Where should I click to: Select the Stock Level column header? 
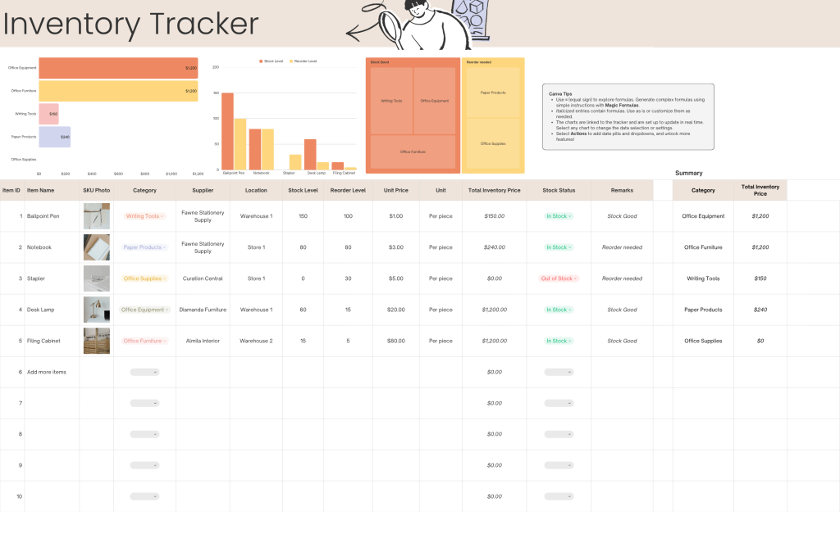[x=304, y=191]
